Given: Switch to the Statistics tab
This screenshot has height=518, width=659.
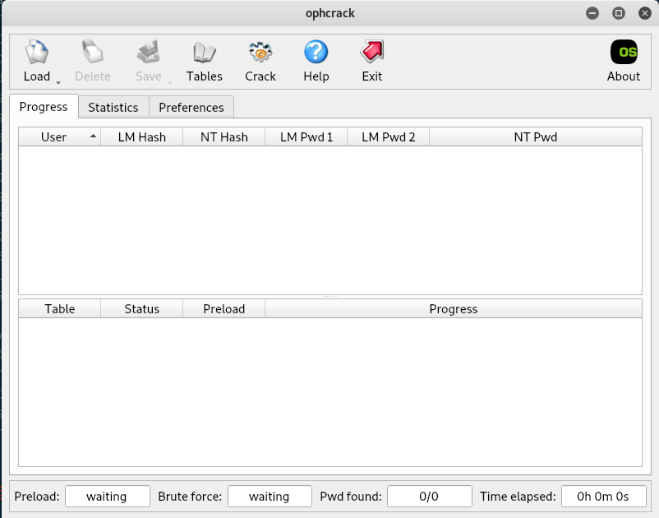Looking at the screenshot, I should pos(113,107).
